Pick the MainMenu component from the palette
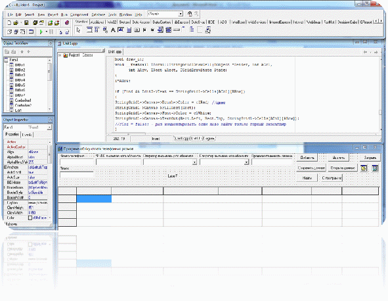Image resolution: width=388 pixels, height=301 pixels. 97,30
